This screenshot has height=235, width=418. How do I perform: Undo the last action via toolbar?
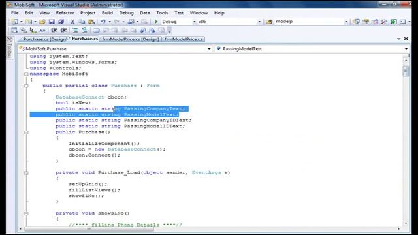pos(103,22)
